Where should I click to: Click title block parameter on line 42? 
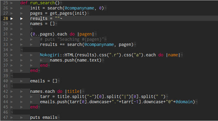click(x=73, y=91)
